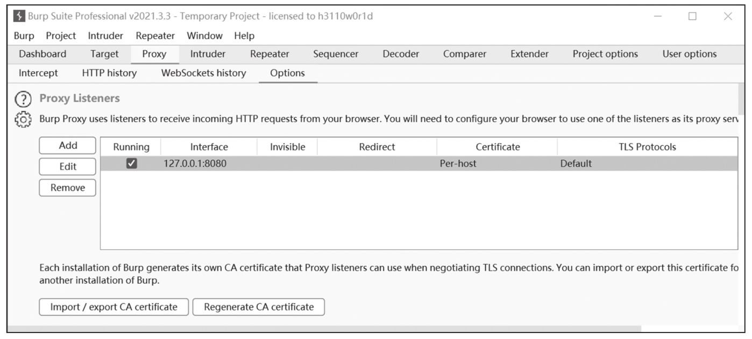The height and width of the screenshot is (339, 752).
Task: Minimize the Burp Suite window
Action: click(658, 17)
